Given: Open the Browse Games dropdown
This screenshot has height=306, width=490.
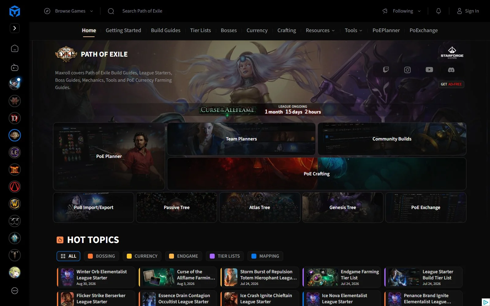Looking at the screenshot, I should tap(69, 11).
